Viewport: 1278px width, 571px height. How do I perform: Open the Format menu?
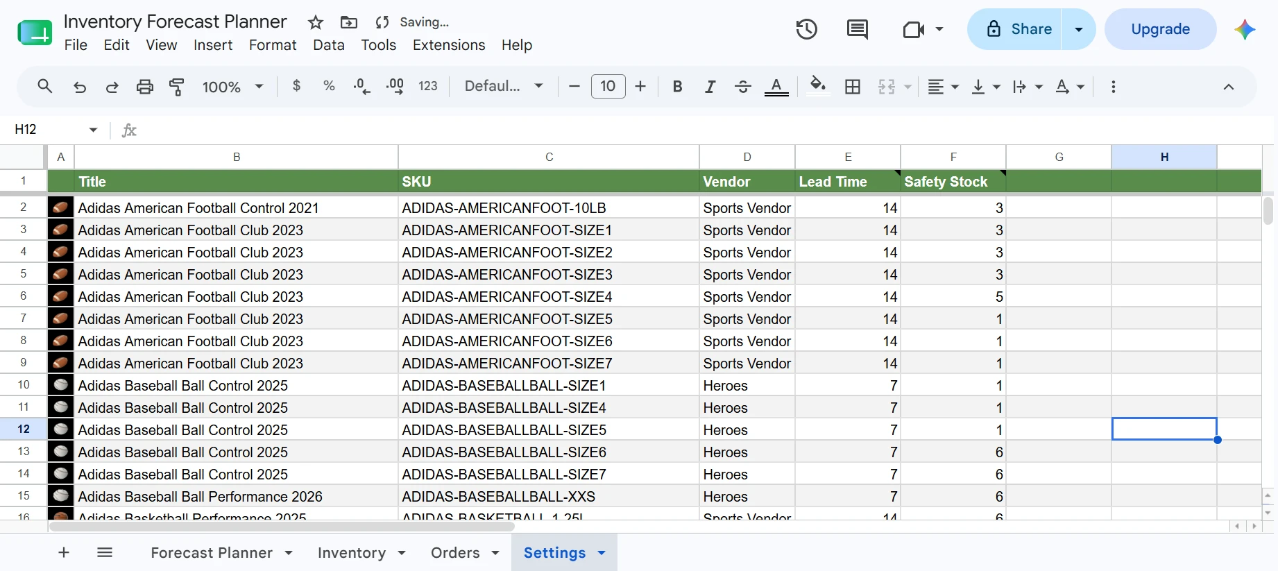(x=273, y=45)
